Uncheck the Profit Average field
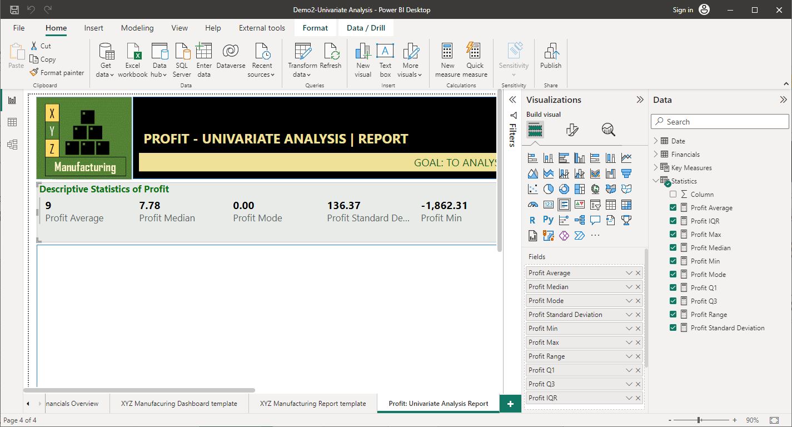792x427 pixels. click(x=673, y=208)
